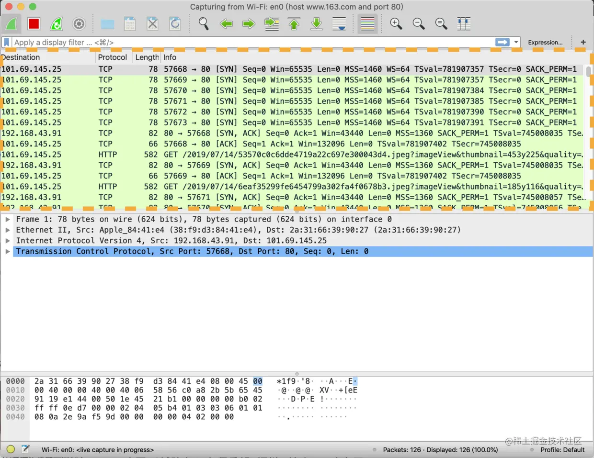Jump to the first packet
Image resolution: width=594 pixels, height=458 pixels.
pyautogui.click(x=294, y=23)
